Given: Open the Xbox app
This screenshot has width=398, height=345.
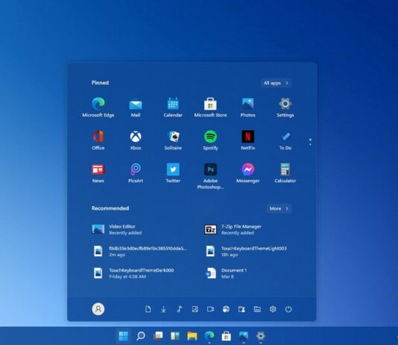Looking at the screenshot, I should pos(136,140).
